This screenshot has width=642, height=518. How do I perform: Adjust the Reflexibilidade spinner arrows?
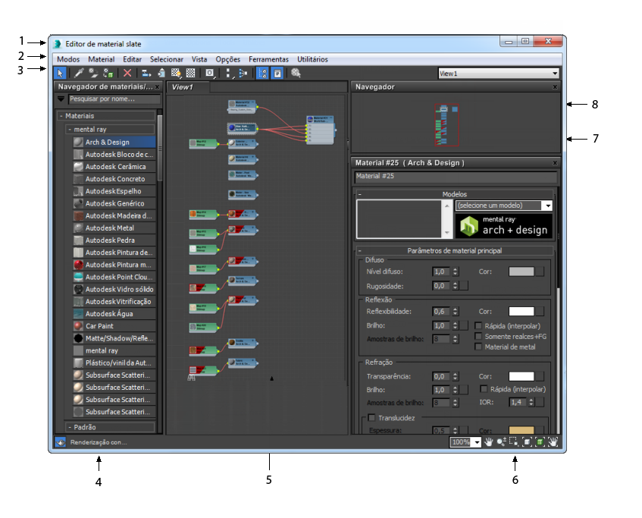tap(456, 312)
